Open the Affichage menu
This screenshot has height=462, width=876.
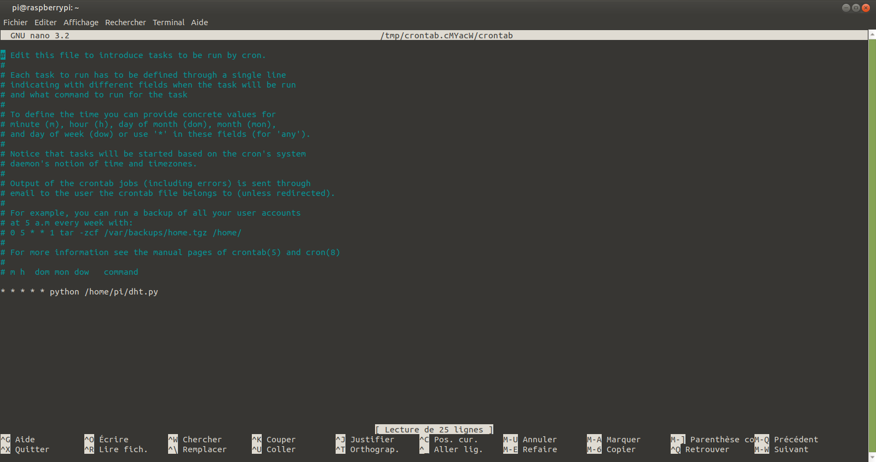81,22
